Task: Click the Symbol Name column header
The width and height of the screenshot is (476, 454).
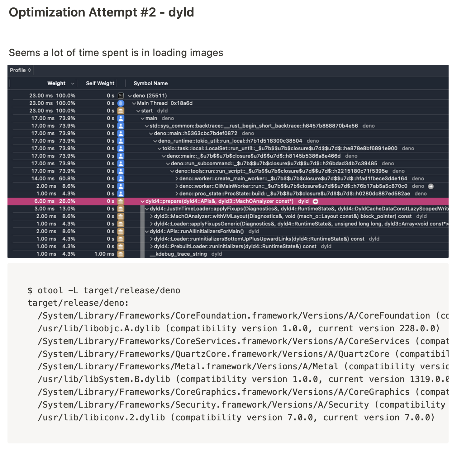Action: [150, 83]
